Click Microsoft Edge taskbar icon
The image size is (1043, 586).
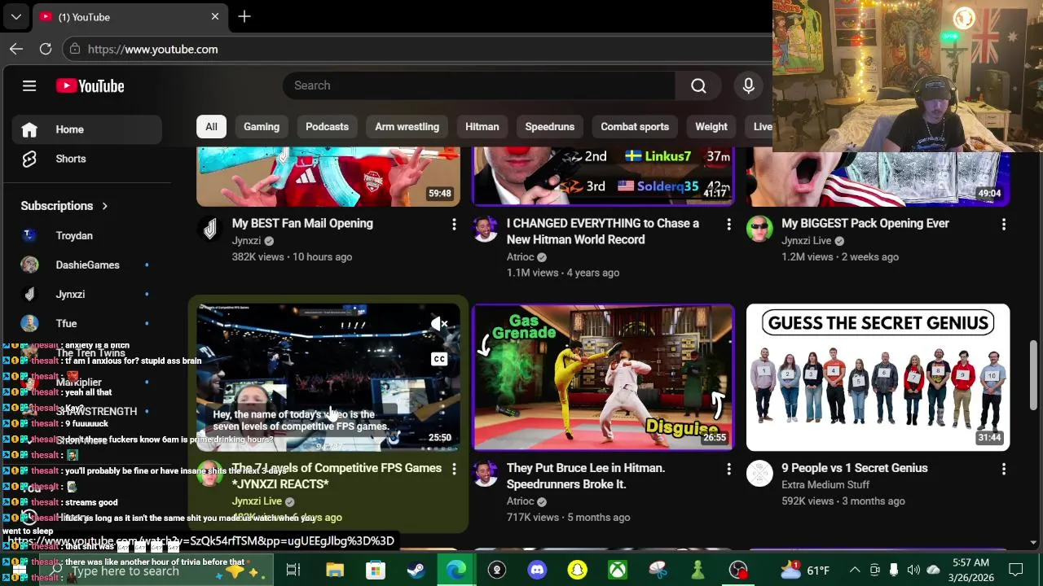point(456,570)
